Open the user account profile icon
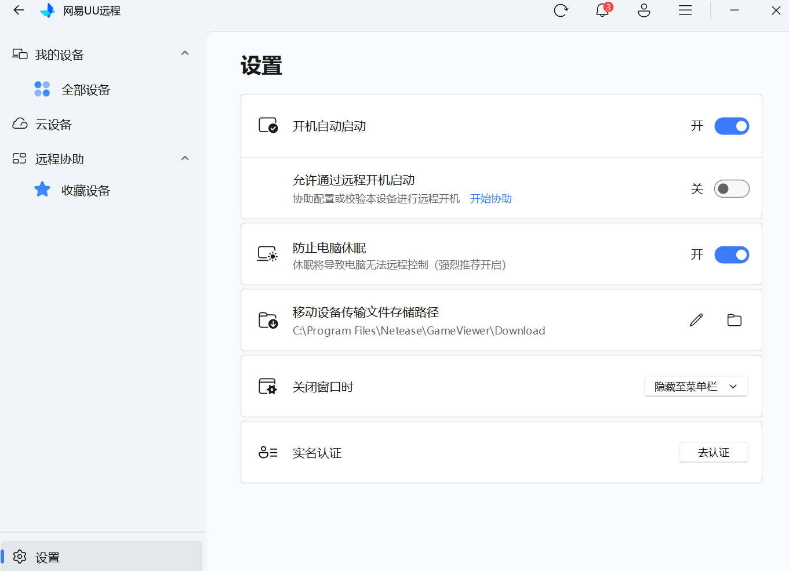The height and width of the screenshot is (571, 789). coord(644,10)
